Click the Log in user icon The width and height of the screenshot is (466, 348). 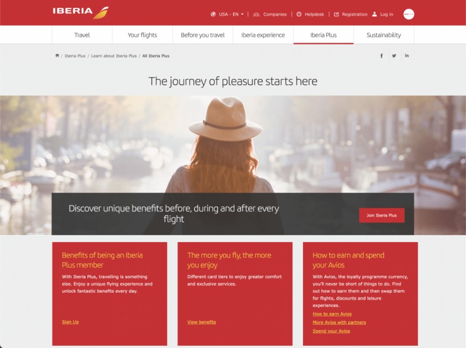coord(374,14)
